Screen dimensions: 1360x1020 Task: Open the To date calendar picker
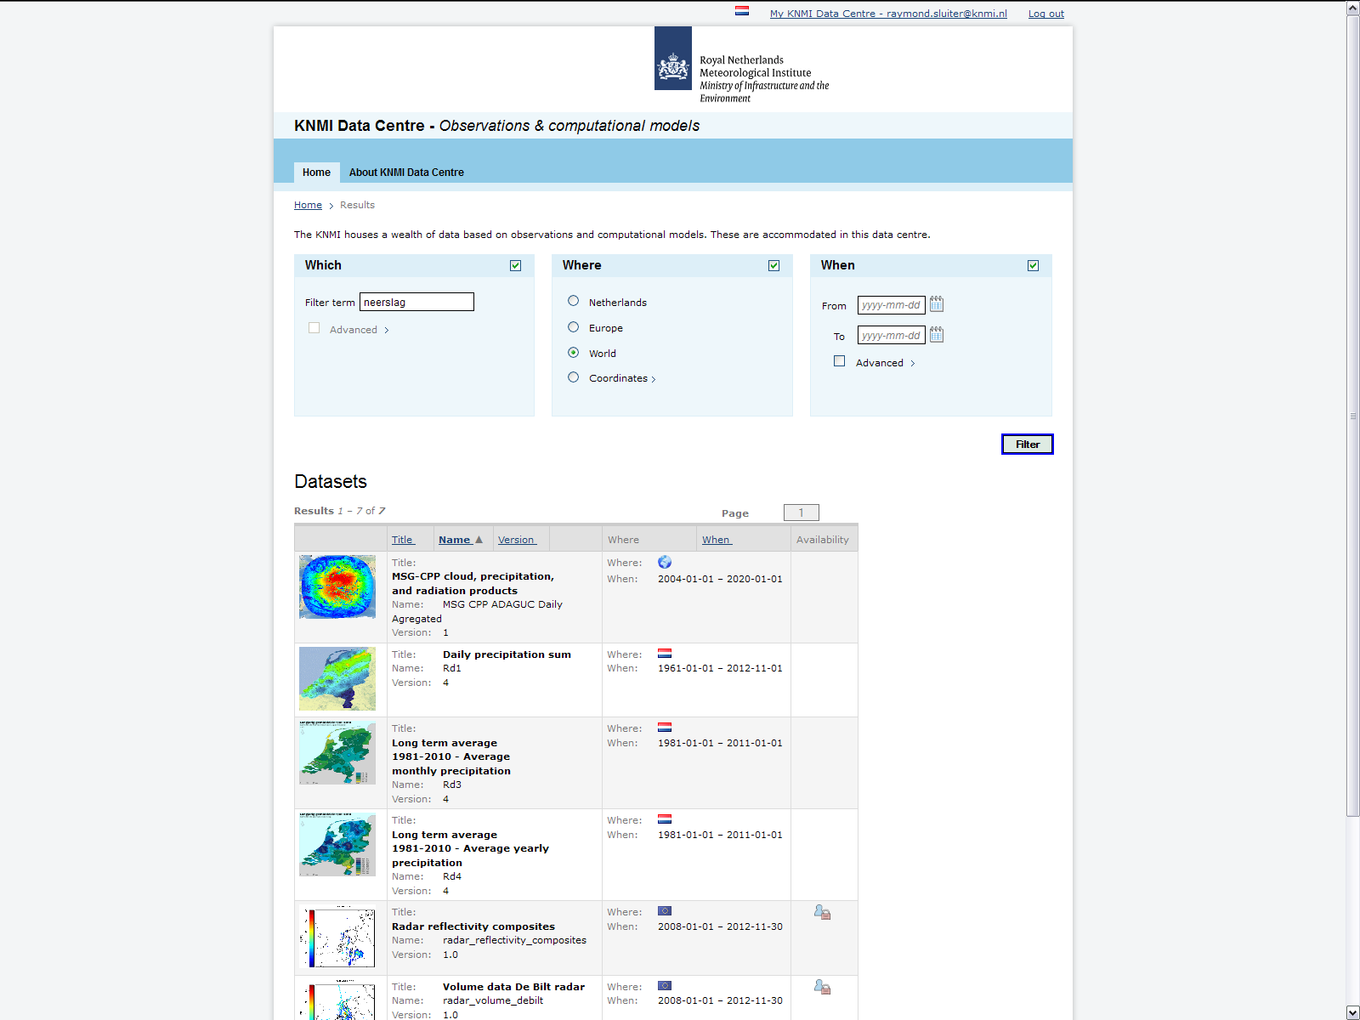[x=937, y=335]
